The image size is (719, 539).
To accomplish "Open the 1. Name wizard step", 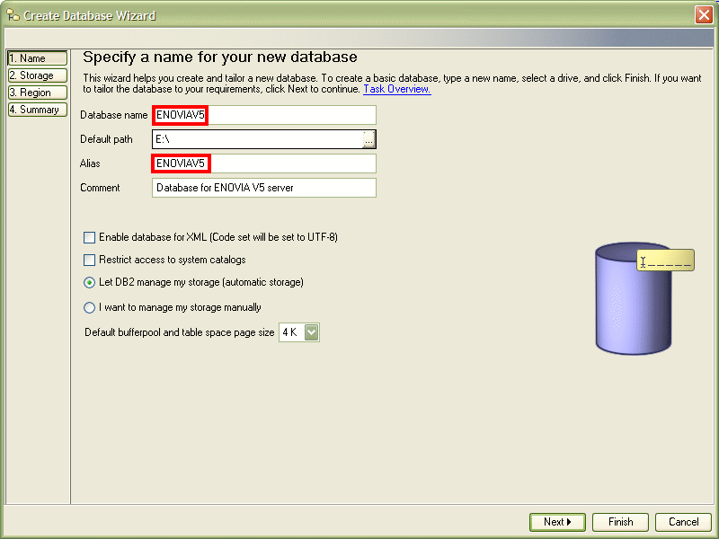I will click(38, 58).
